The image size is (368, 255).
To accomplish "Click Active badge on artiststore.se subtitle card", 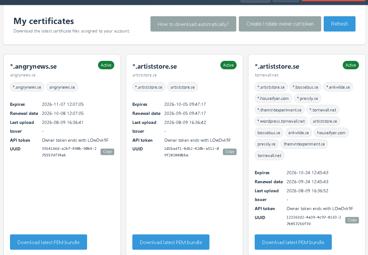I will [228, 65].
